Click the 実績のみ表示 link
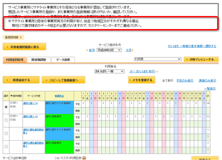This screenshot has height=160, width=222. 208,81
